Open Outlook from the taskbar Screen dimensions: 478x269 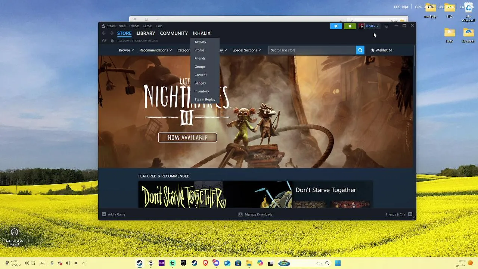227,263
